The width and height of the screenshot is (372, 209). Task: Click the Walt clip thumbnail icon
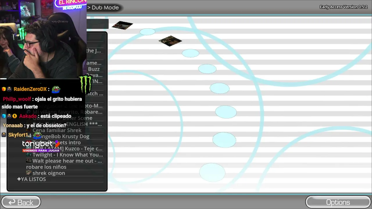click(29, 161)
